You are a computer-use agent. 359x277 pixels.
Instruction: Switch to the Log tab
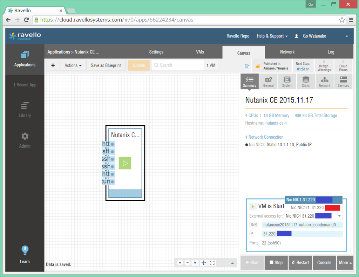(x=331, y=52)
